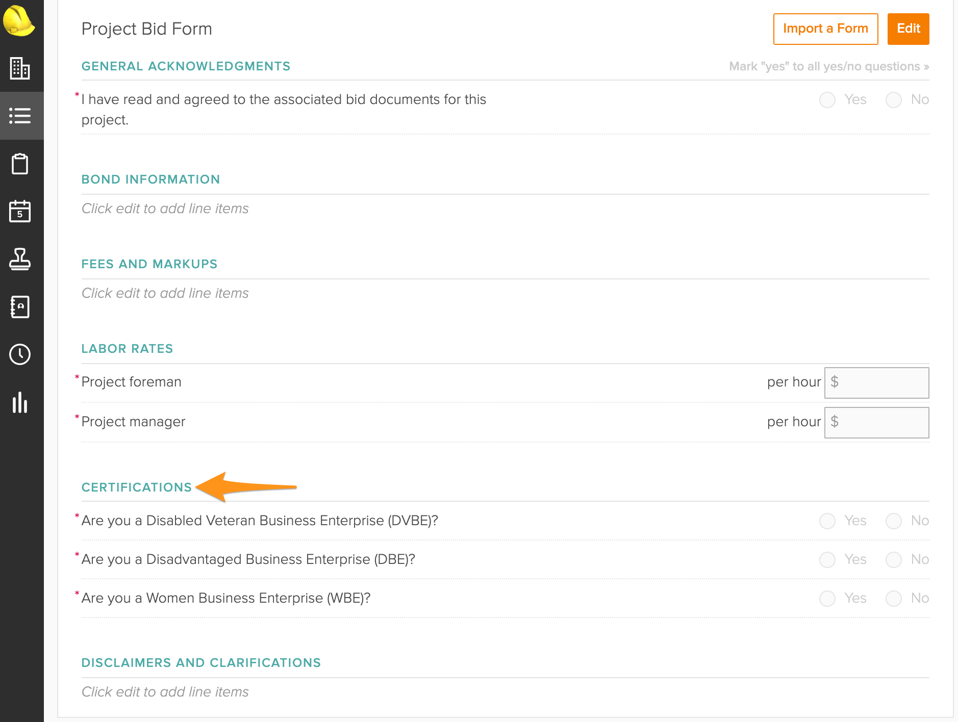Focus the Project foreman hourly rate field
The height and width of the screenshot is (722, 958).
(881, 383)
